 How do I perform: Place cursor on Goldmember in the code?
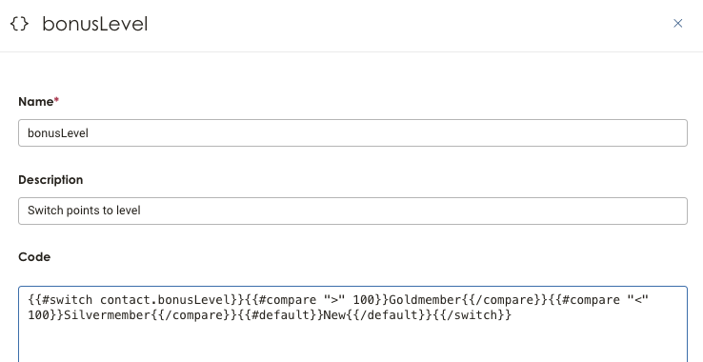(x=425, y=300)
